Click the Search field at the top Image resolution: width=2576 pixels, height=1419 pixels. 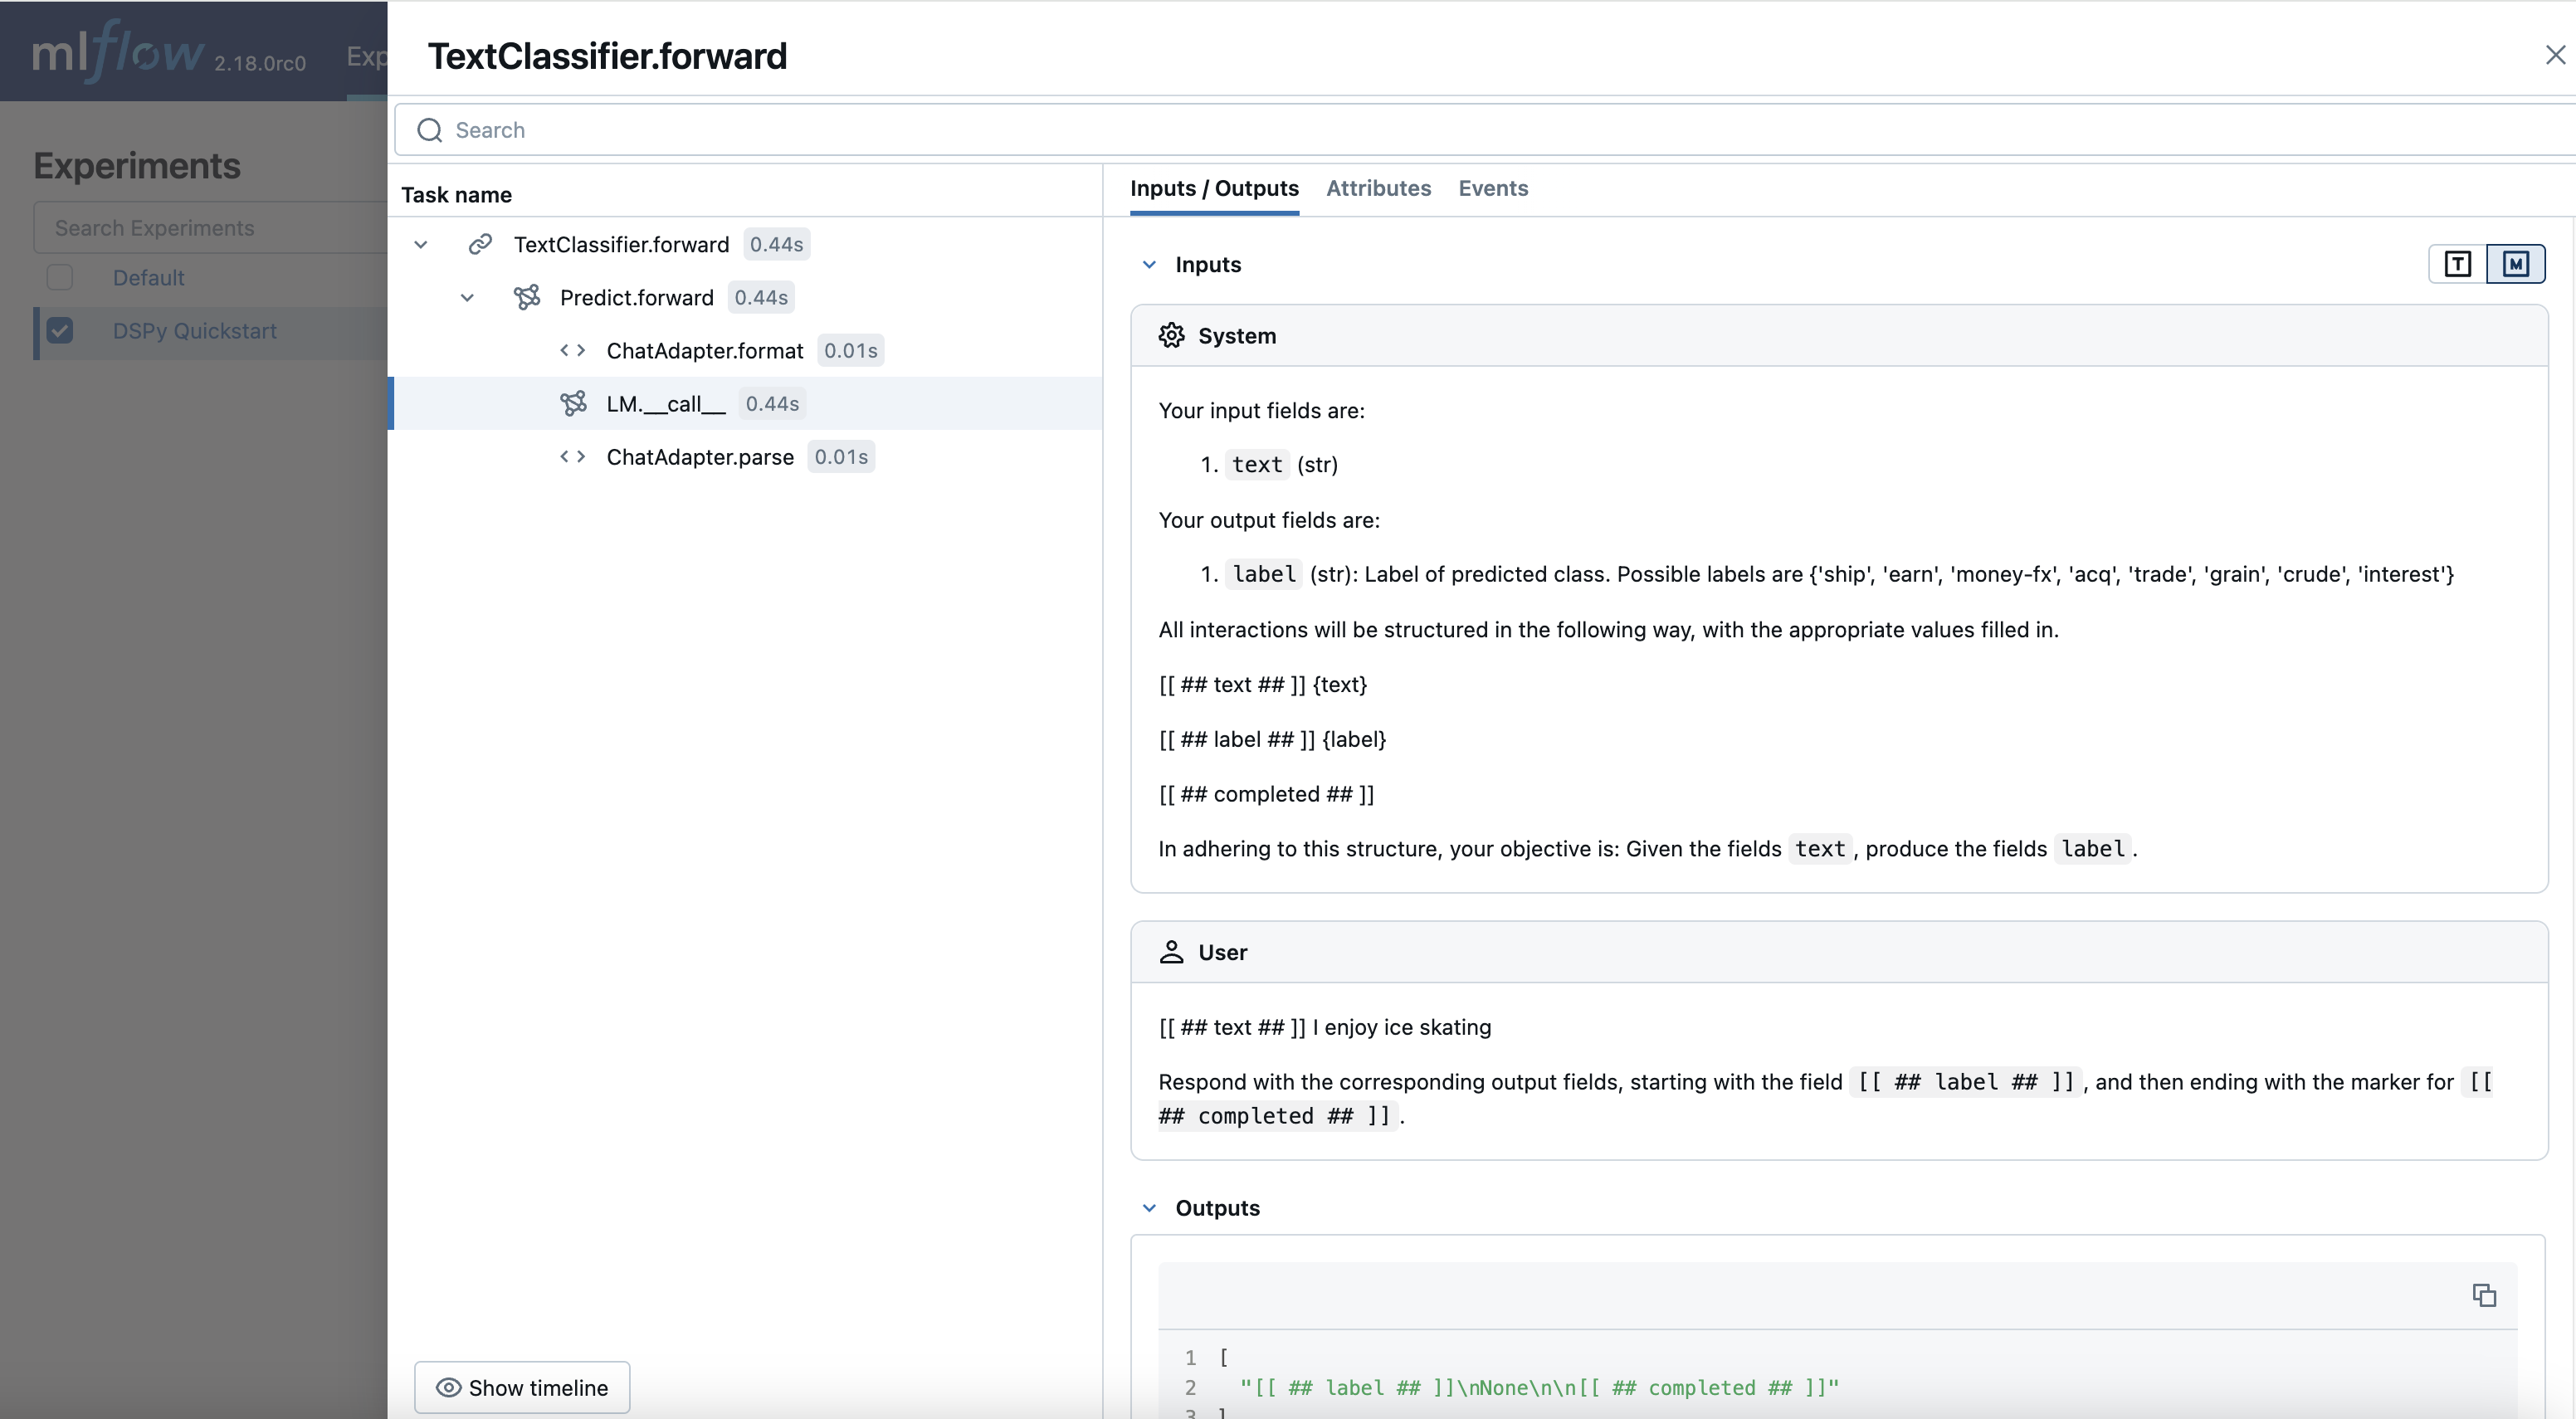[x=900, y=130]
